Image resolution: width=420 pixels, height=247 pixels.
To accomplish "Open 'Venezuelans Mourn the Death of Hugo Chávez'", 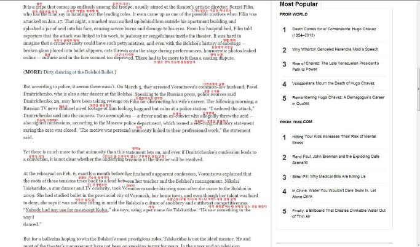I will 333,83.
